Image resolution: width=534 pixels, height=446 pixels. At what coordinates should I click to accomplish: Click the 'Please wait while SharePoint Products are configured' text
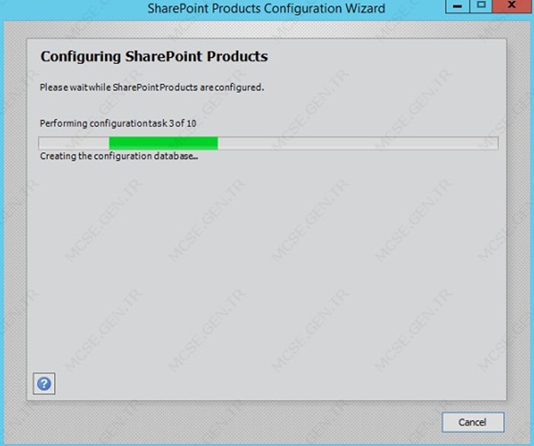pyautogui.click(x=152, y=88)
